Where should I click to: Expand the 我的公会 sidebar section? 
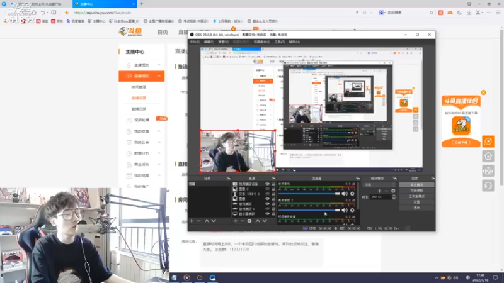tap(159, 142)
